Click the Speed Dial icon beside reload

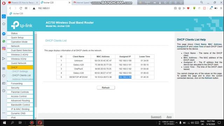point(26,8)
